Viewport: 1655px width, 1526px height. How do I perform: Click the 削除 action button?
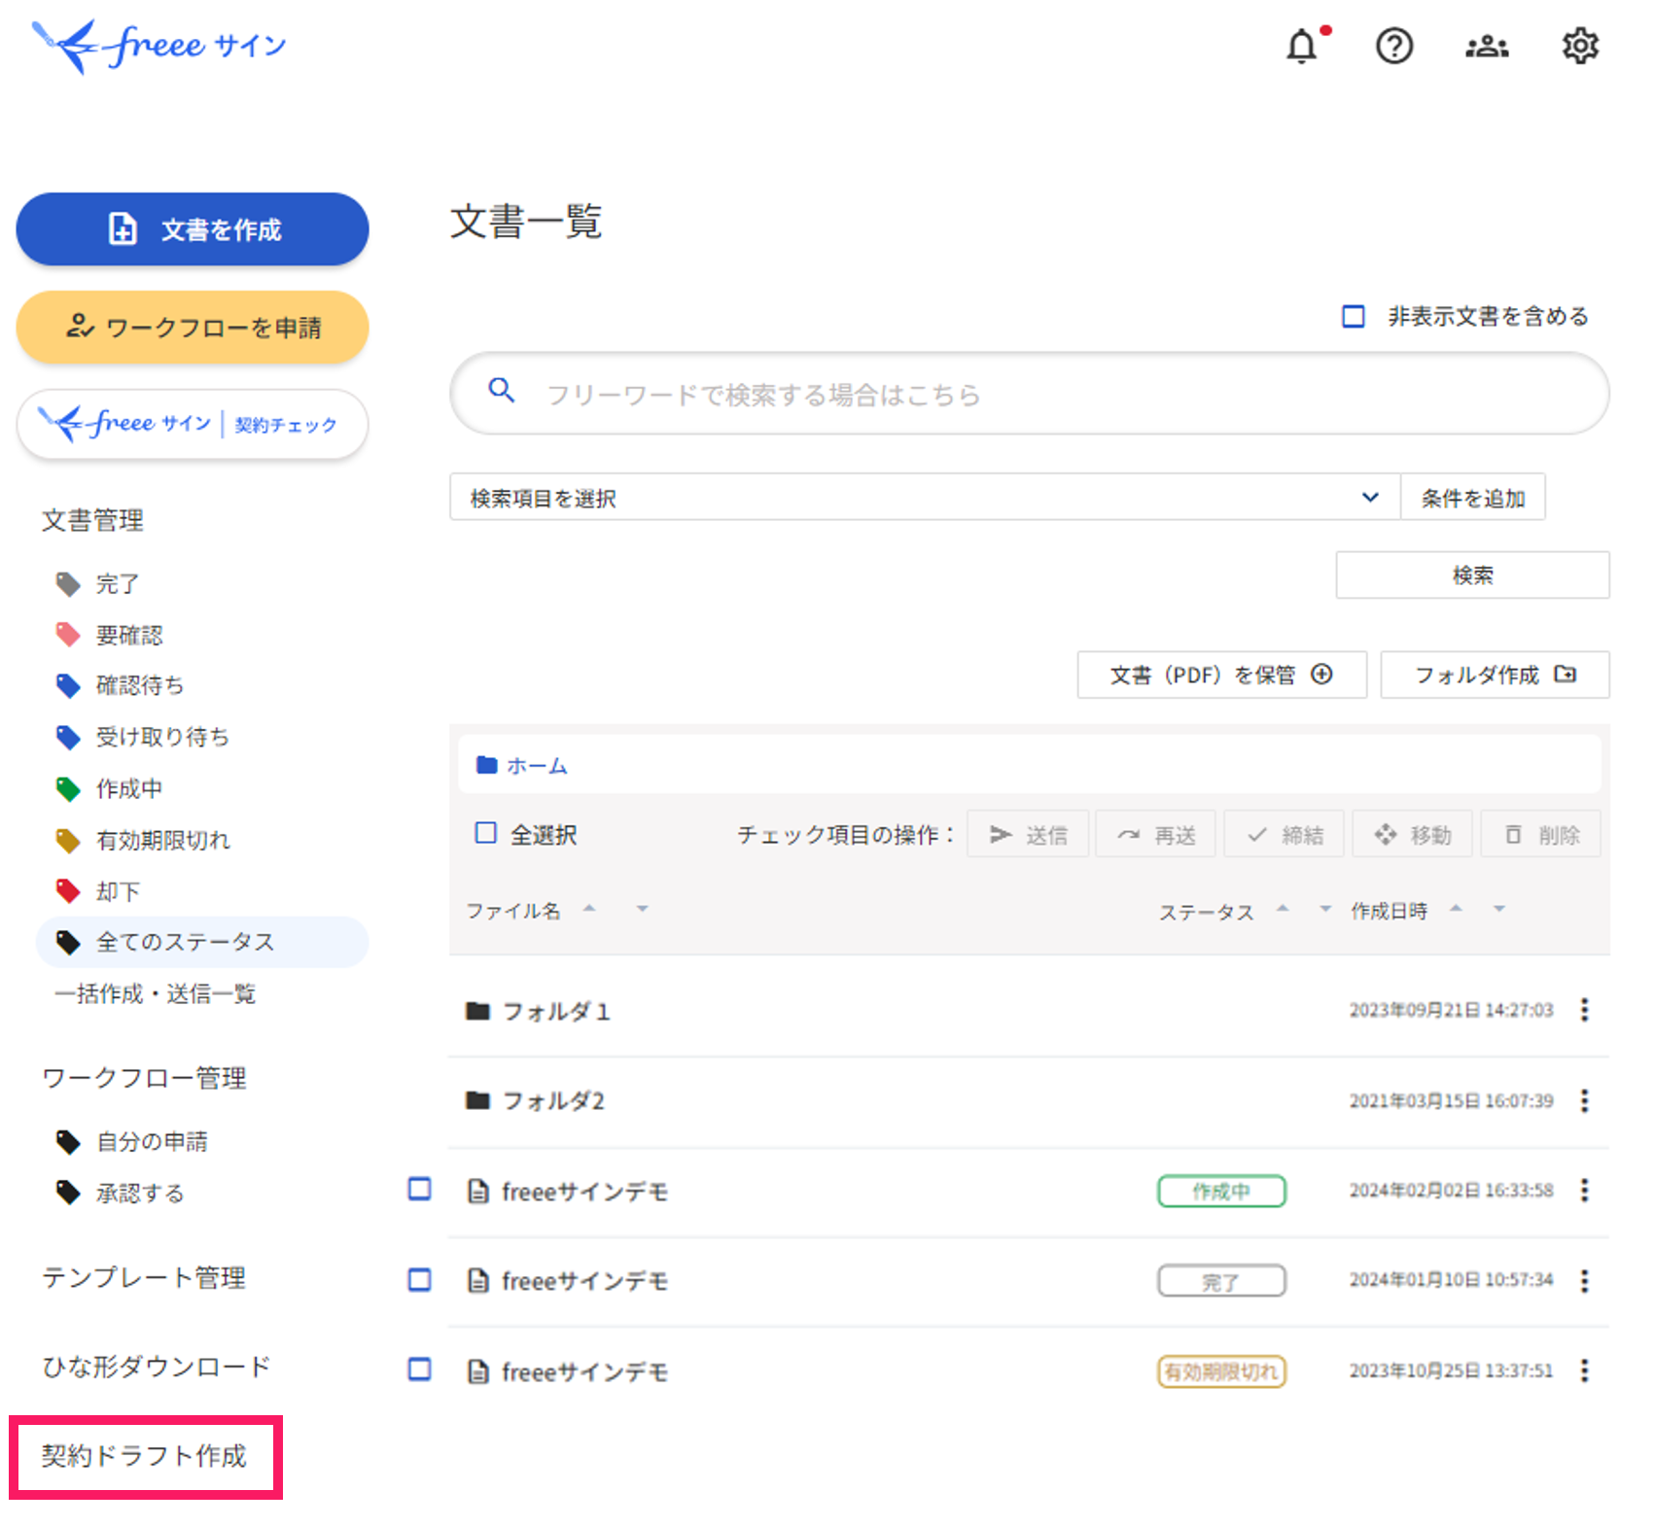[x=1541, y=834]
